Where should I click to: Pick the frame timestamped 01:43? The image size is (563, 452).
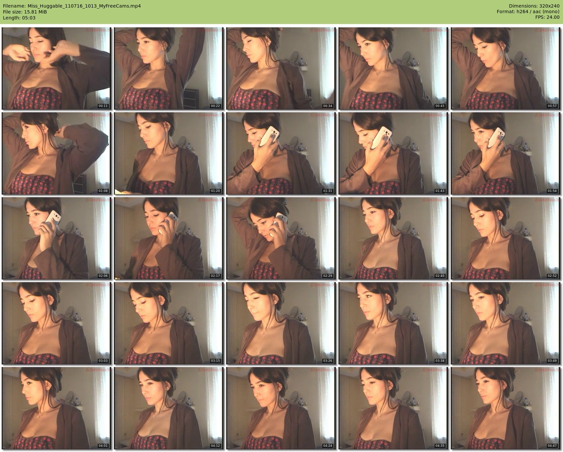click(x=393, y=153)
